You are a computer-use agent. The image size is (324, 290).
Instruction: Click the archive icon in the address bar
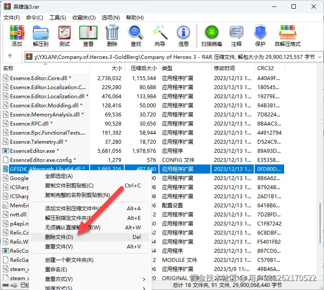click(29, 56)
